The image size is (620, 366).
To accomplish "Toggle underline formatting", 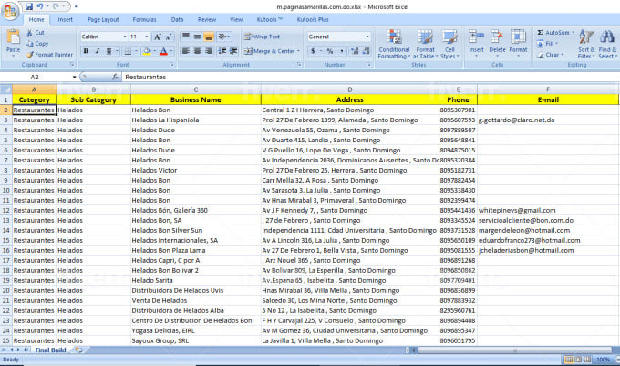I will pos(108,51).
